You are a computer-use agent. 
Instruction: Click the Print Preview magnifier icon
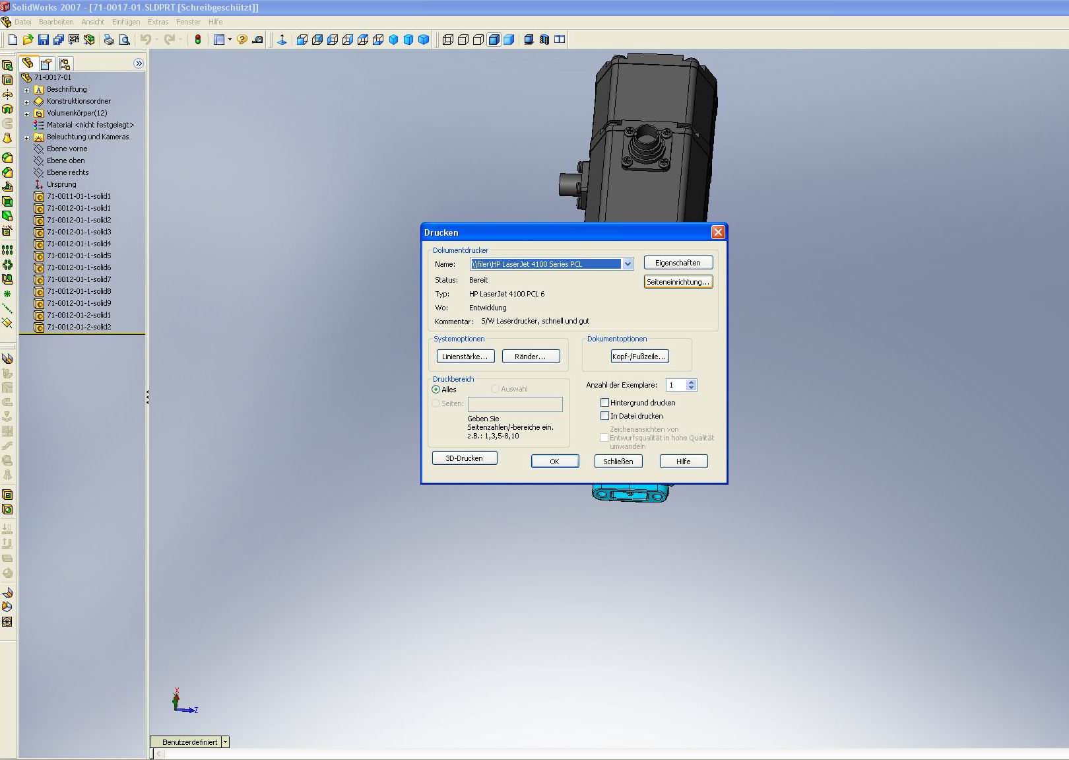click(x=124, y=40)
